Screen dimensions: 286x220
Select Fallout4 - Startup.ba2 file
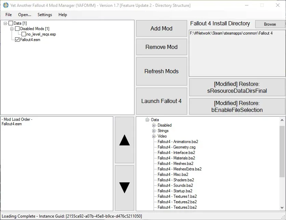coord(175,191)
